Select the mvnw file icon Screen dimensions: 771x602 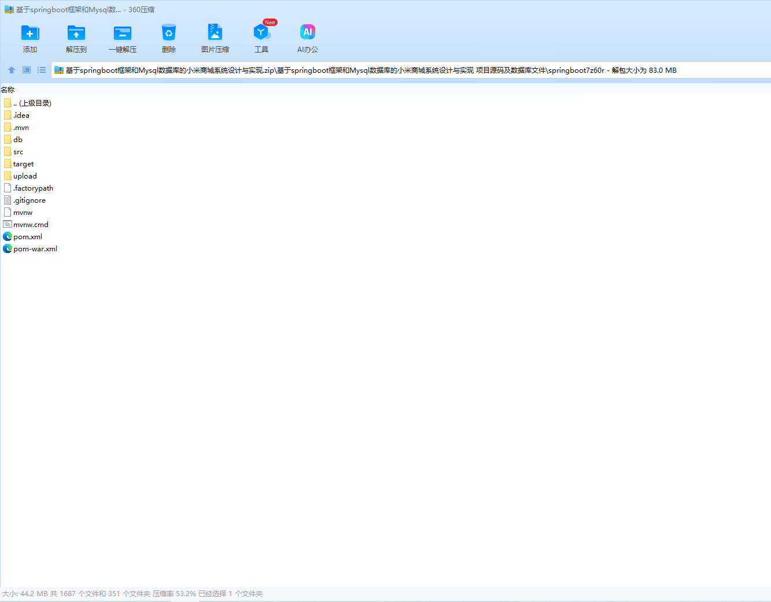(x=8, y=212)
